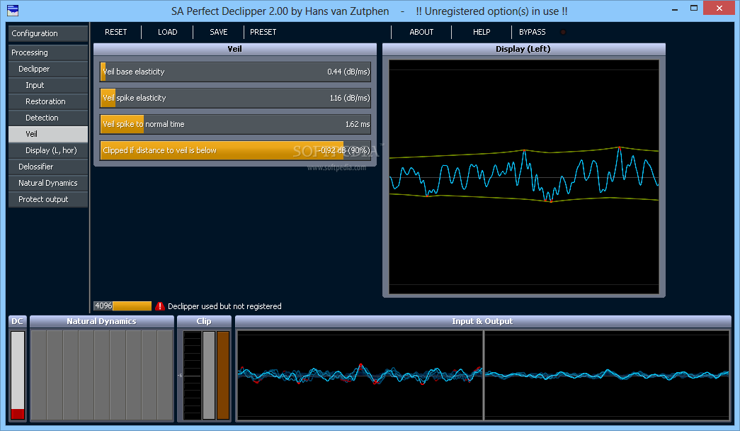The height and width of the screenshot is (431, 740).
Task: Click the orange Clip meter bar
Action: (223, 375)
